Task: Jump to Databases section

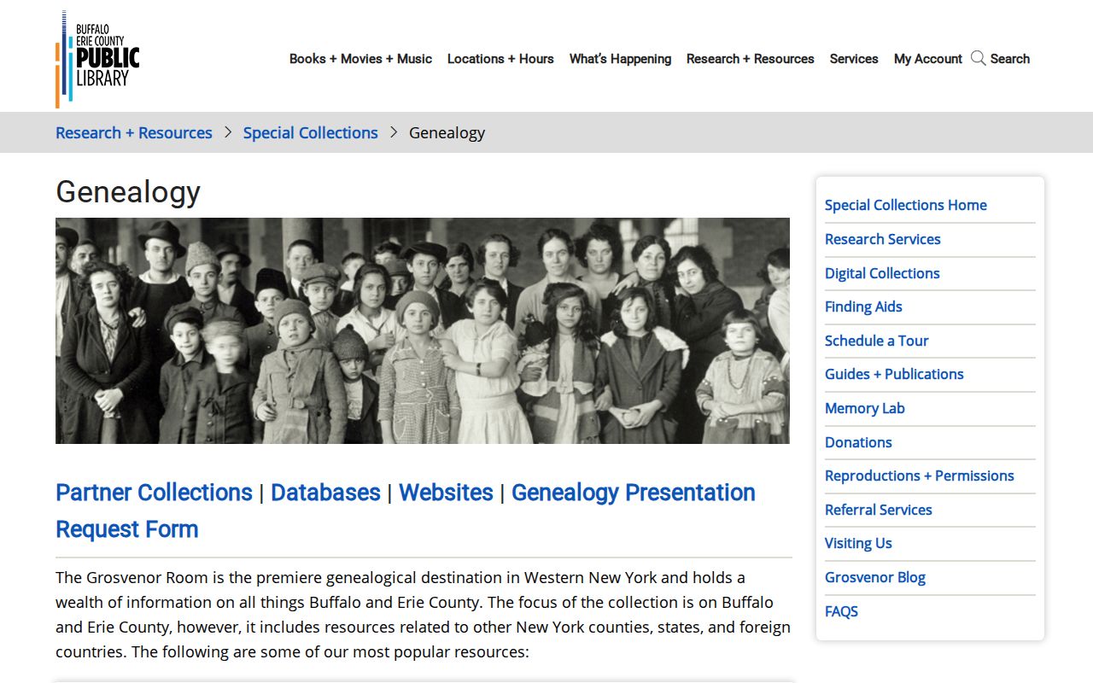Action: [x=325, y=493]
